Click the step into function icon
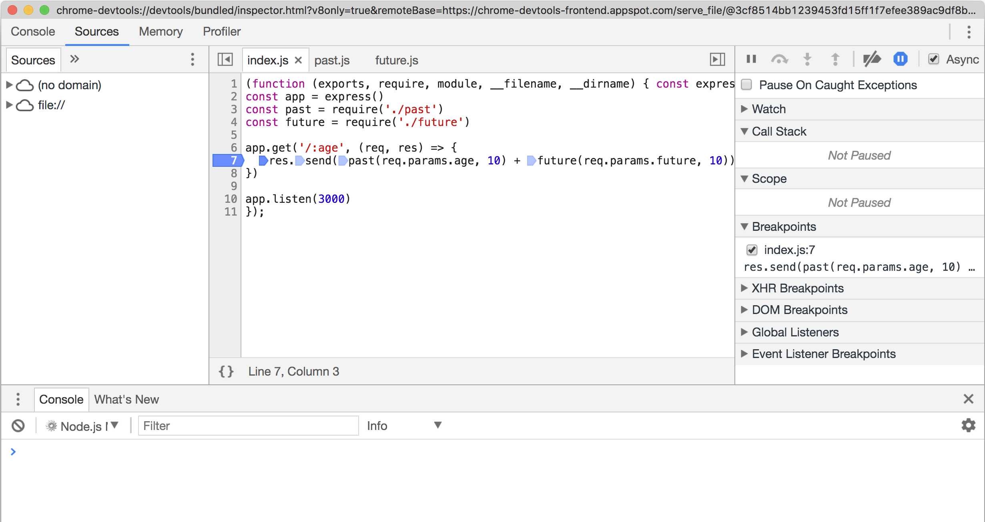Screen dimensions: 985x522 tap(807, 59)
